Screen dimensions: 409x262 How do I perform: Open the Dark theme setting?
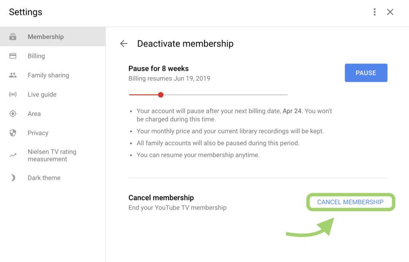tap(53, 178)
